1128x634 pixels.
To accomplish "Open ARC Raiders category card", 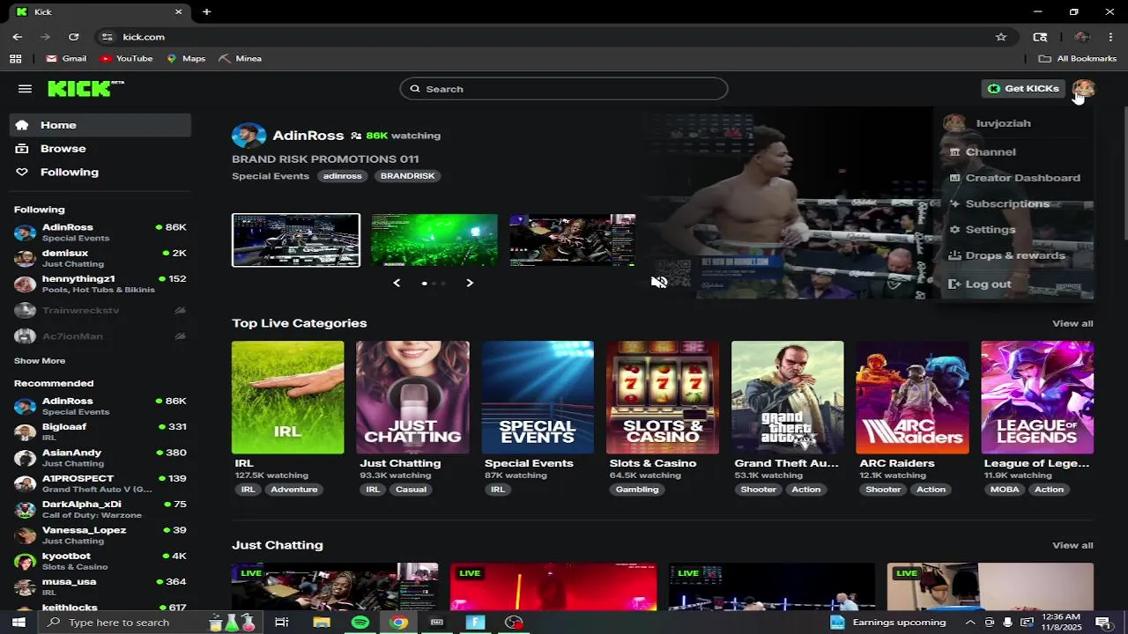I will click(x=912, y=397).
